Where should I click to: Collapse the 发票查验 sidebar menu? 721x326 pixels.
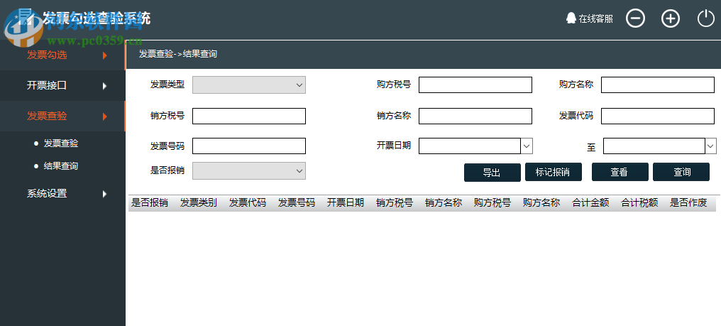click(62, 116)
